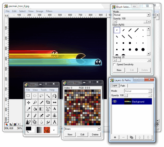Select the Paintbrush tool
Image resolution: width=164 pixels, height=147 pixels.
click(x=35, y=115)
